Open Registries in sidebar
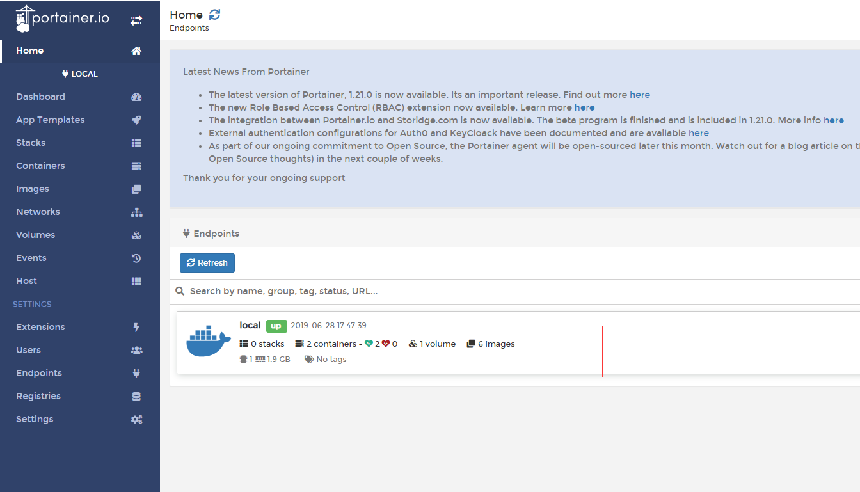 tap(80, 397)
